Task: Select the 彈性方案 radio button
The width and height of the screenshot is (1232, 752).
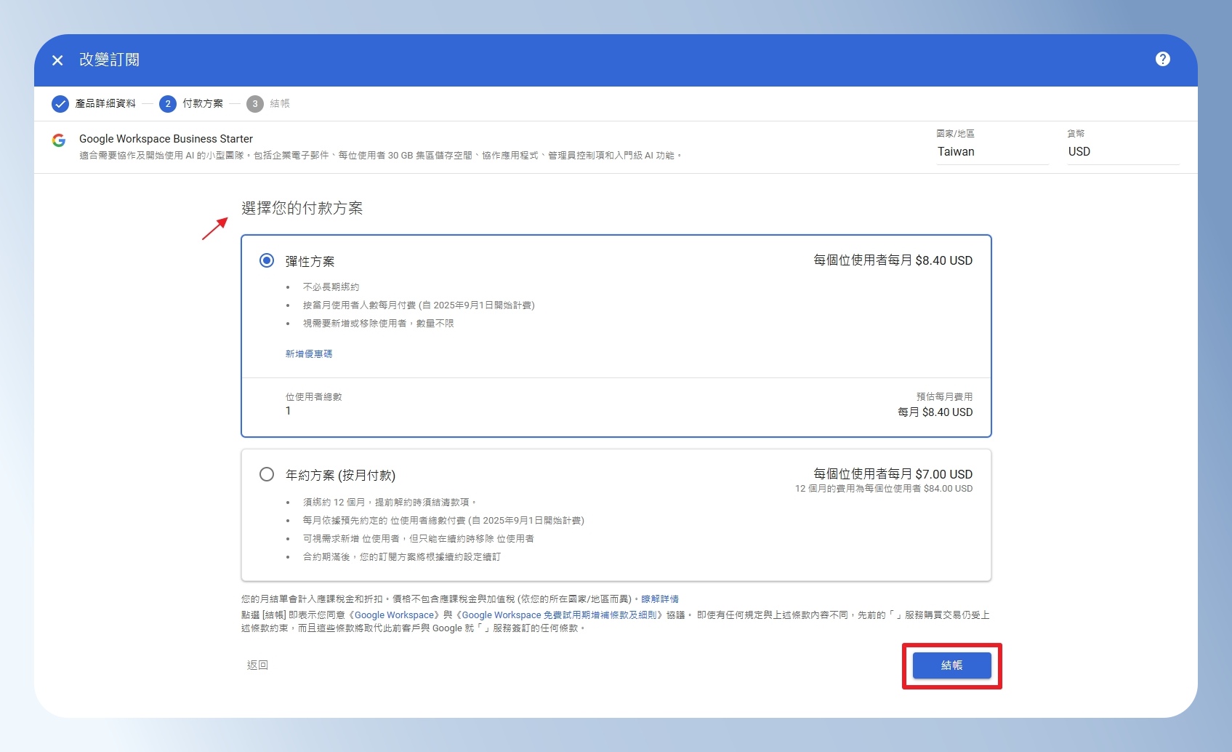Action: point(267,260)
